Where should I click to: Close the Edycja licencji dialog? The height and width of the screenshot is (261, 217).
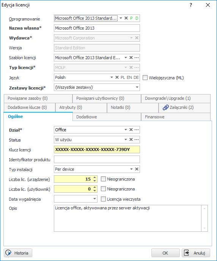[208, 5]
